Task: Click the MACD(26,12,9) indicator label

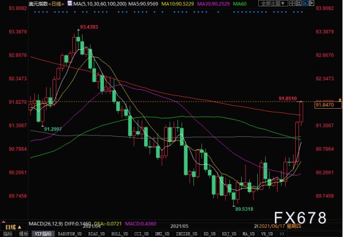Action: [46, 224]
